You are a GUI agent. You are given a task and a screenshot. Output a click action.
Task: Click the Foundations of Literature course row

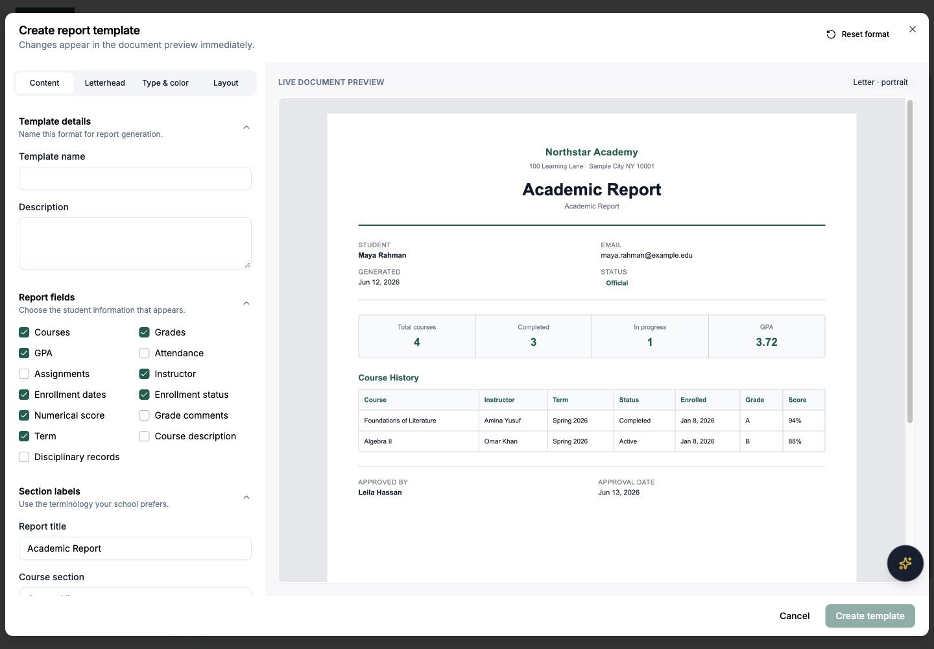coord(592,421)
